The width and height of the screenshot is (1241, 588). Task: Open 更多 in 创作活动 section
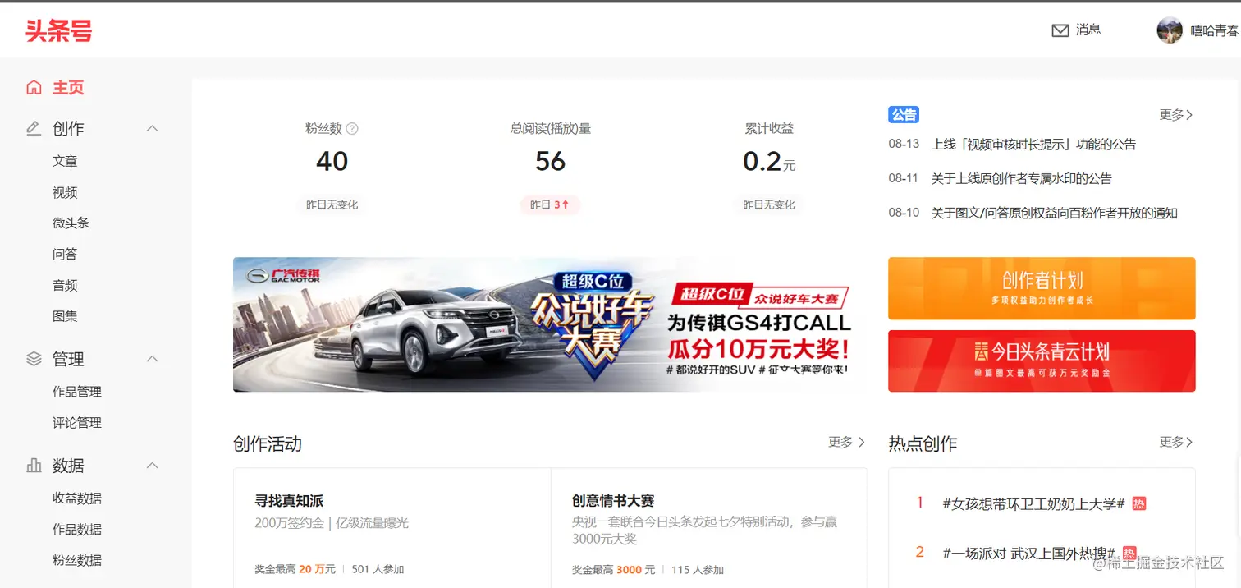click(846, 442)
